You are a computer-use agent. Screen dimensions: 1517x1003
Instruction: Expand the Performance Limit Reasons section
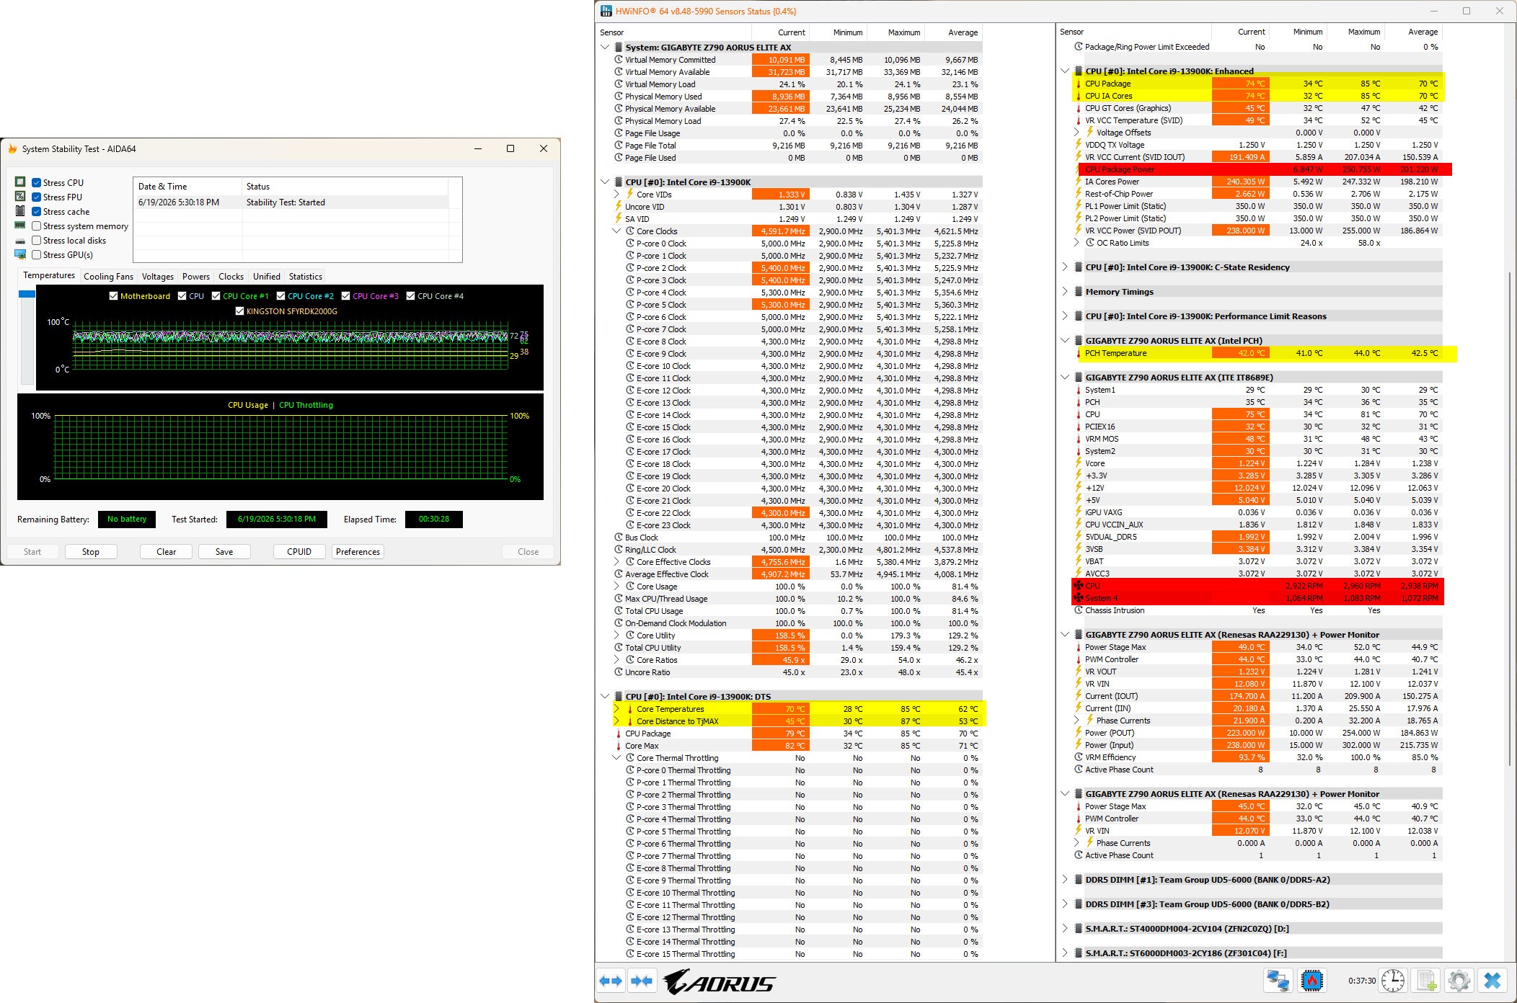point(1065,316)
